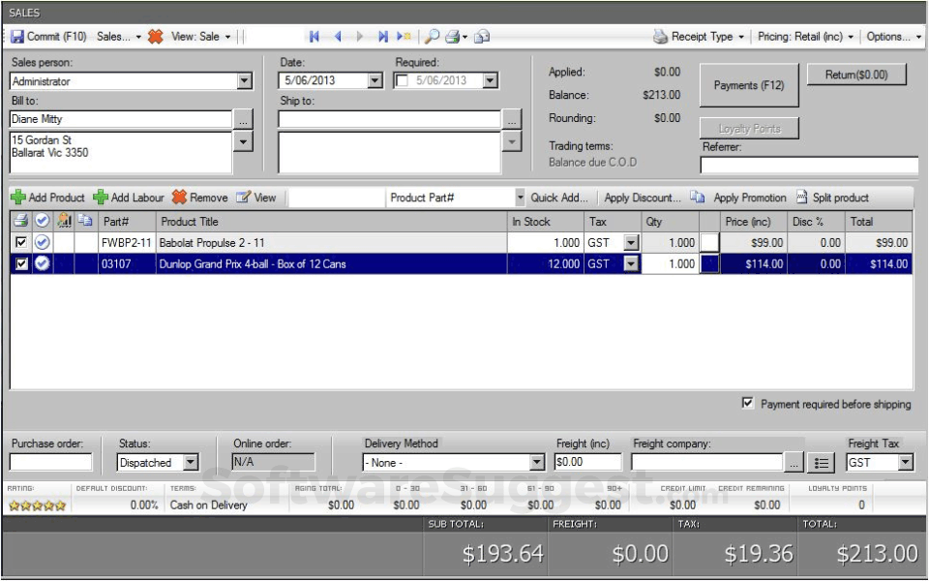
Task: Click the blue tick icon on Dunlop row
Action: [42, 263]
